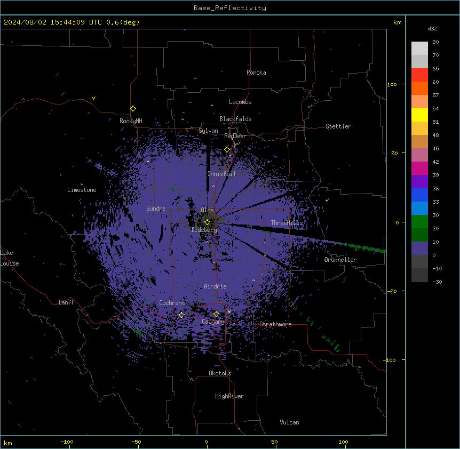The image size is (460, 449).
Task: Click the ThreeHills city label
Action: coord(287,223)
